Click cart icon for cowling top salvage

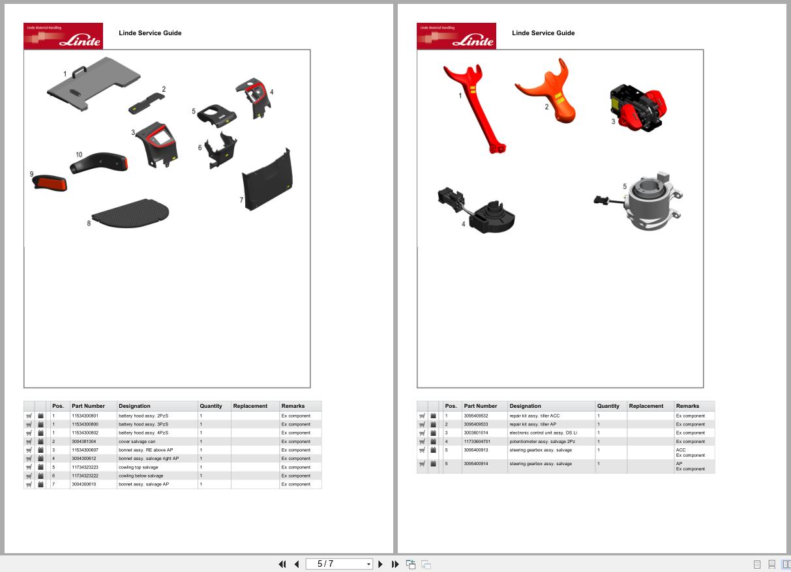click(x=29, y=467)
